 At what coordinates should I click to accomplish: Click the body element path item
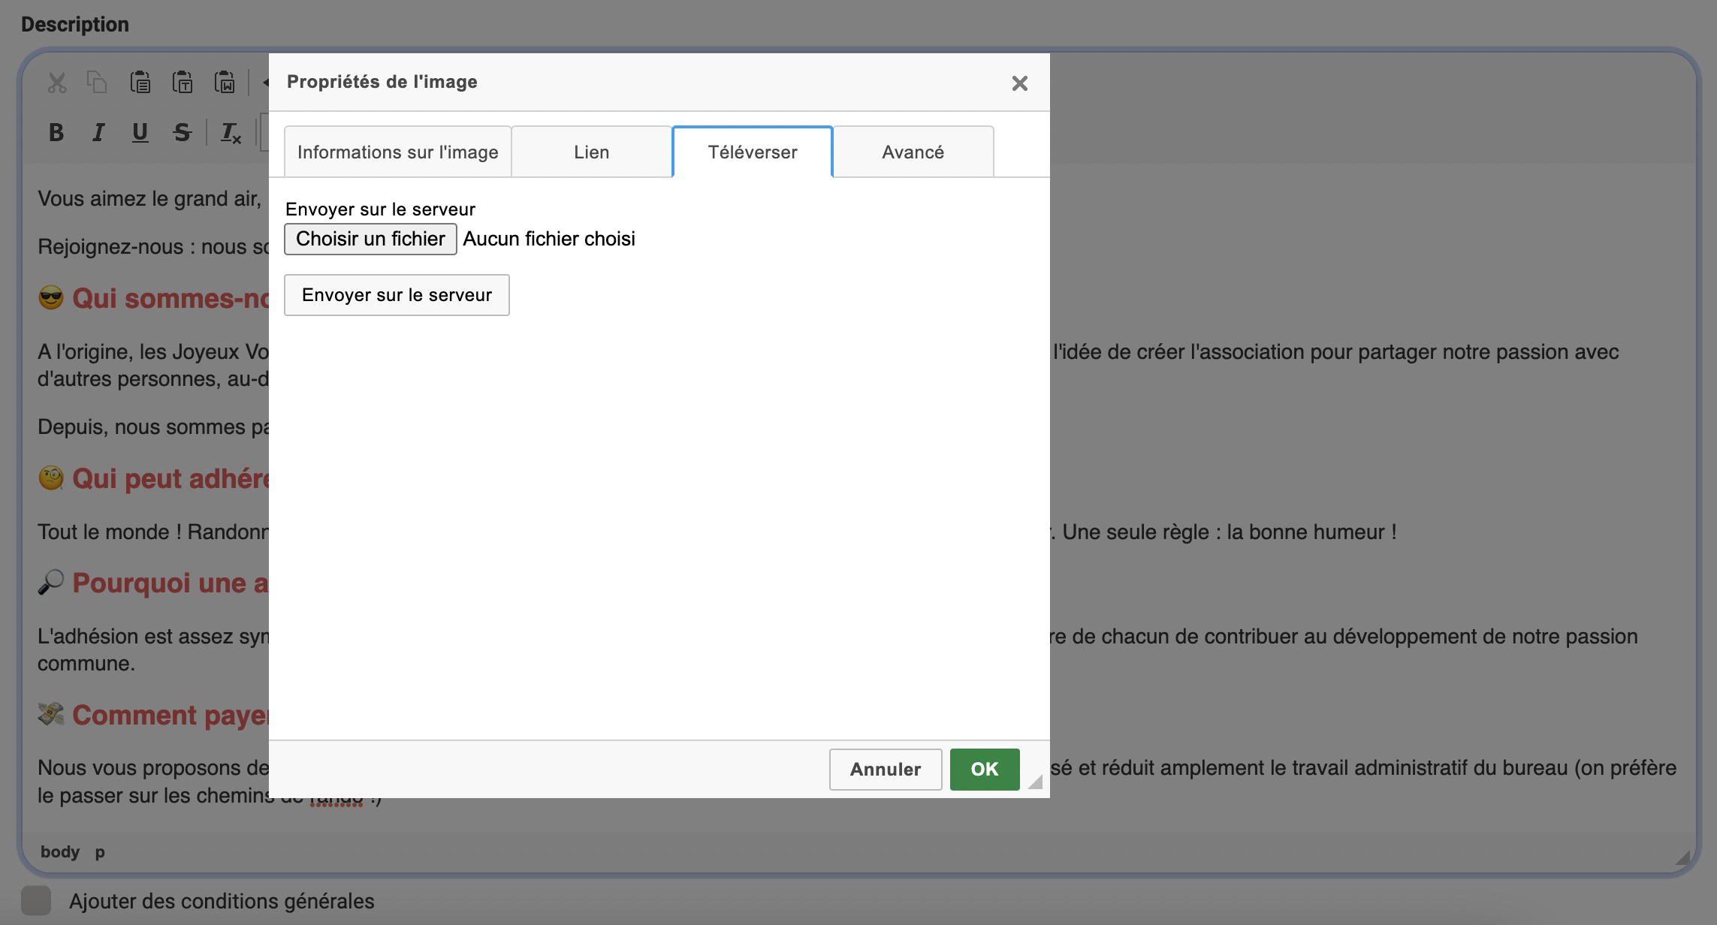point(60,852)
